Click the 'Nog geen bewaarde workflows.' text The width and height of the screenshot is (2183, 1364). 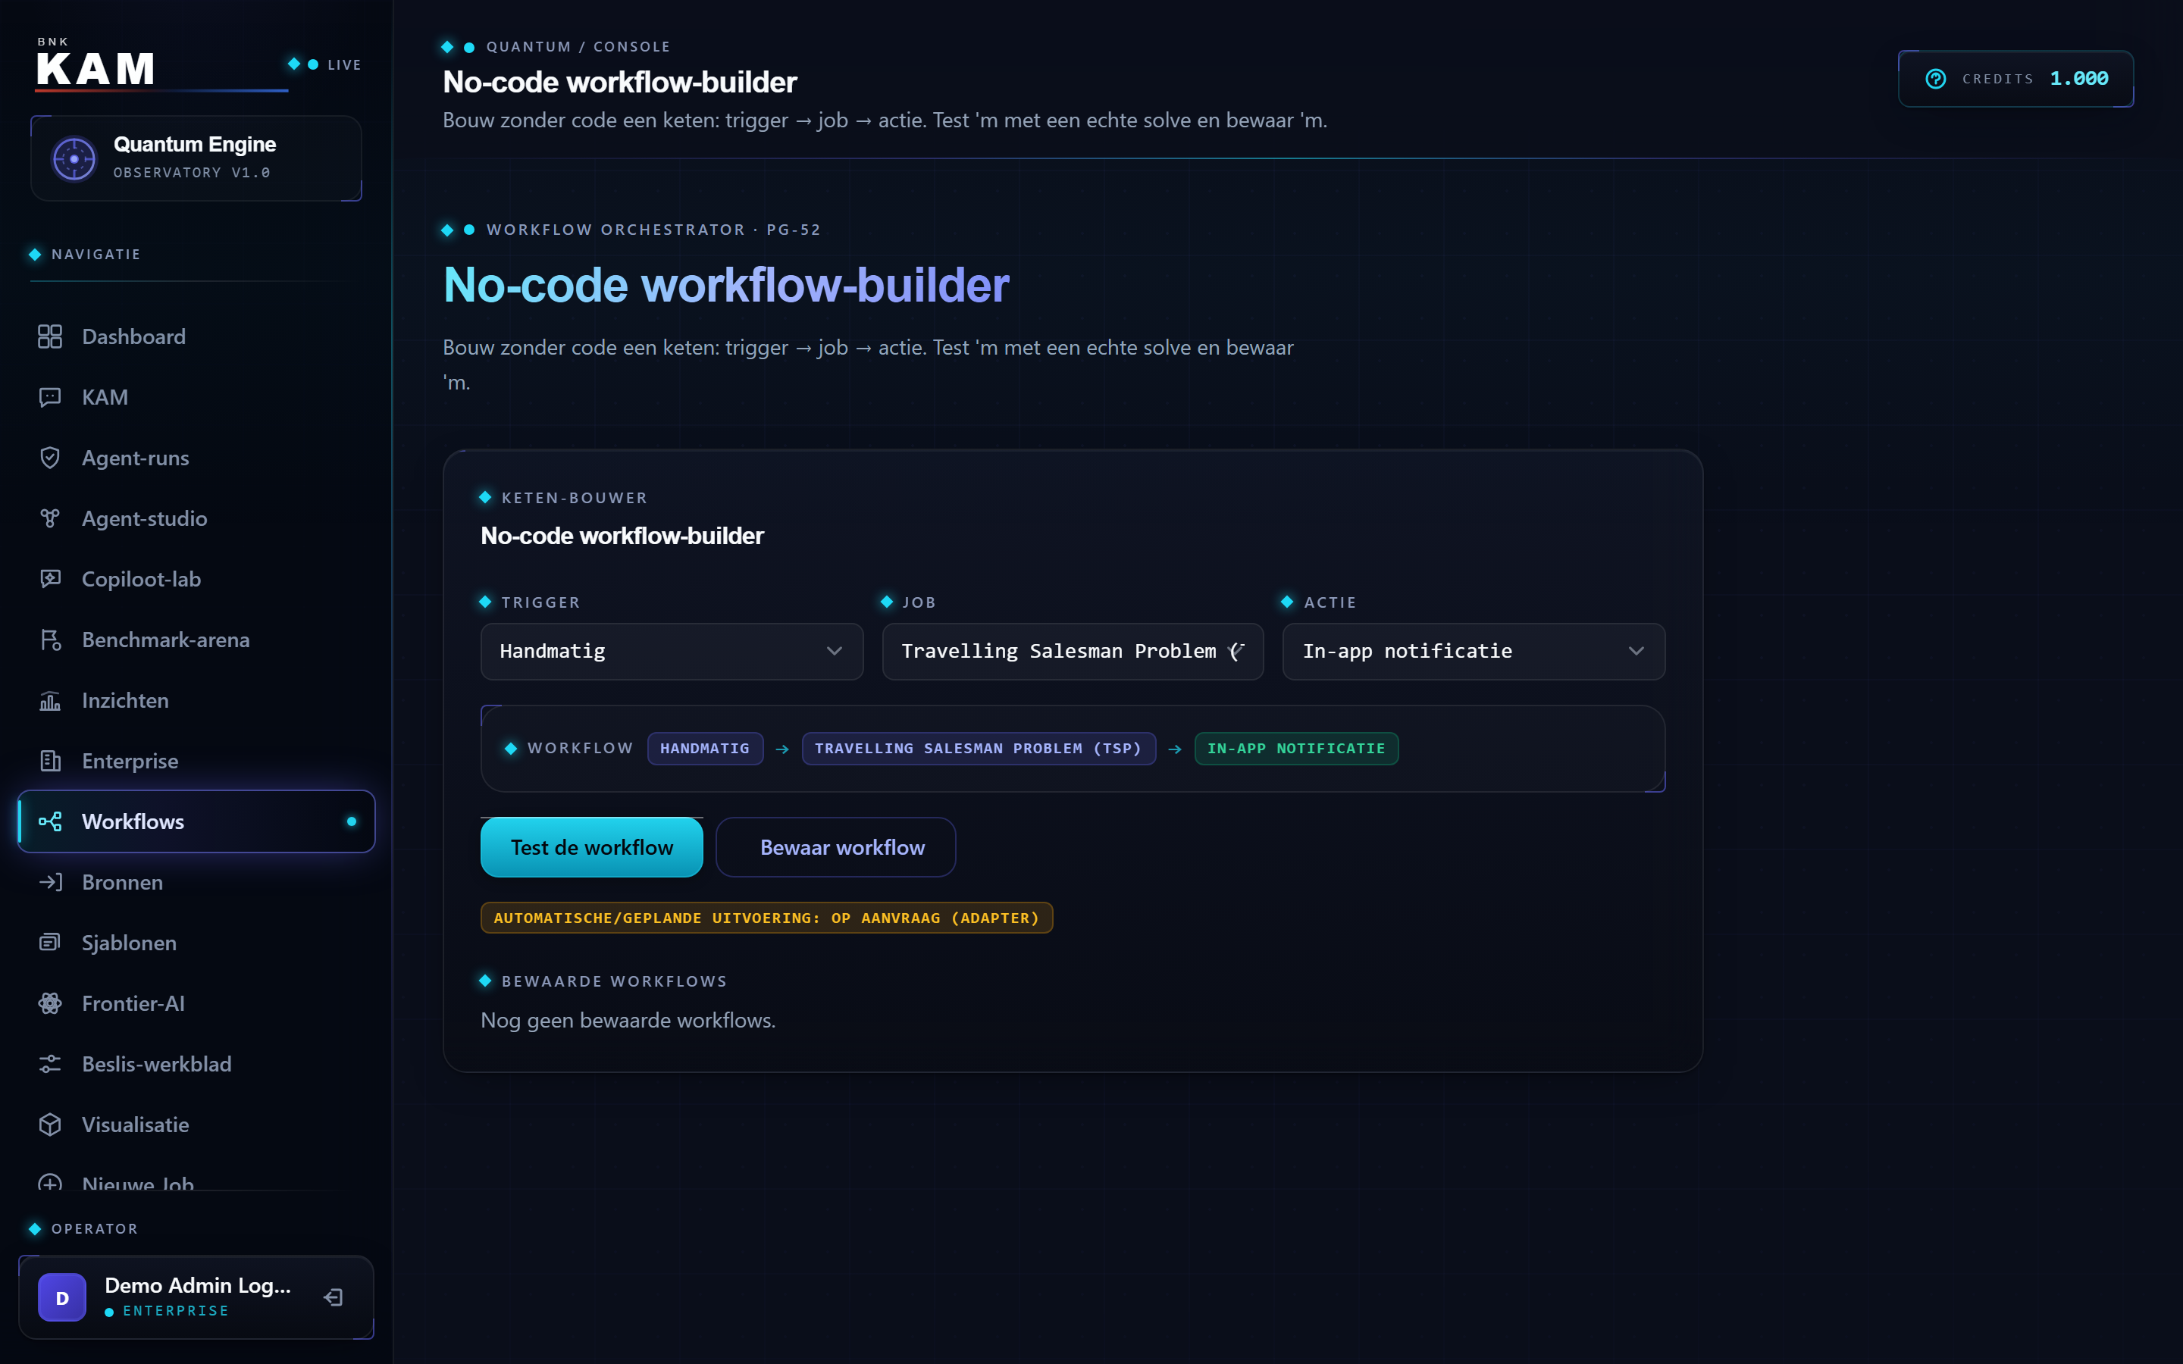628,1020
